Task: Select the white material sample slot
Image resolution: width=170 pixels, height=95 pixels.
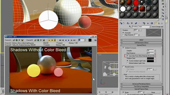Action: click(x=123, y=9)
